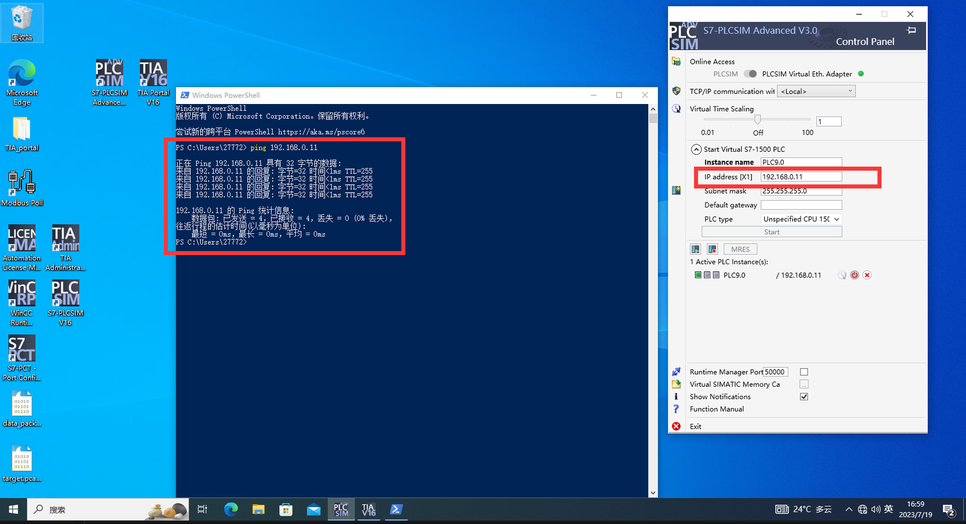
Task: Click the TCP/IP communication shield icon
Action: 676,91
